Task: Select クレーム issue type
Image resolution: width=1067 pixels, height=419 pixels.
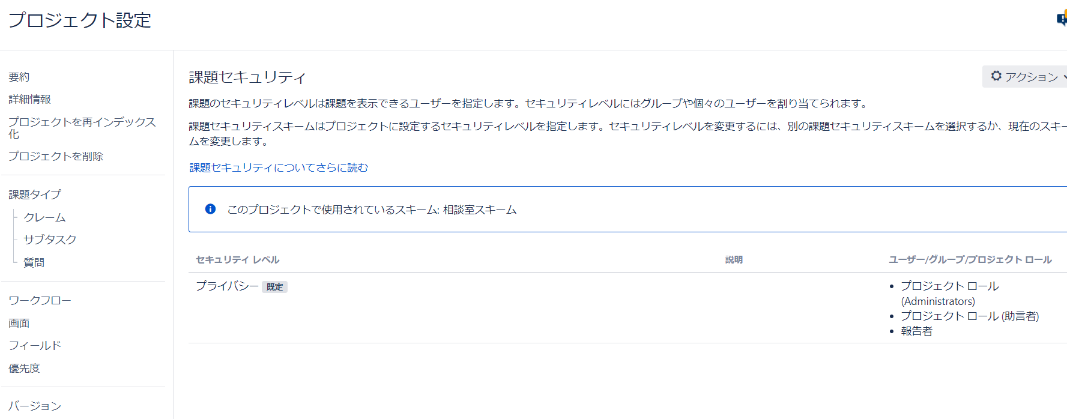Action: pos(44,217)
